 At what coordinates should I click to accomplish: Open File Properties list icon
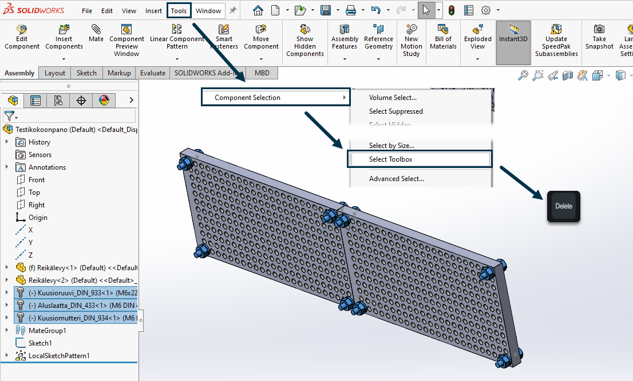click(x=469, y=10)
